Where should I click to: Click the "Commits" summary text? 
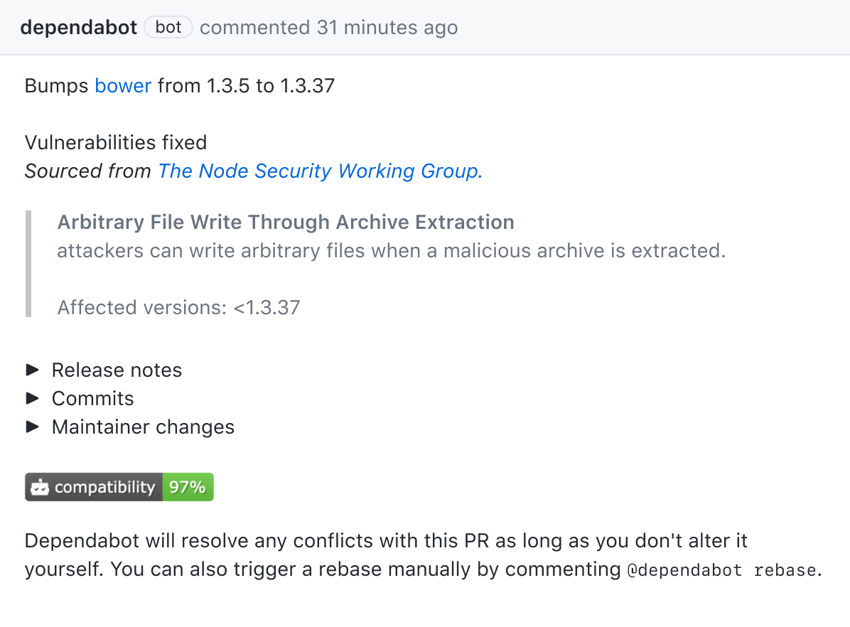[92, 399]
